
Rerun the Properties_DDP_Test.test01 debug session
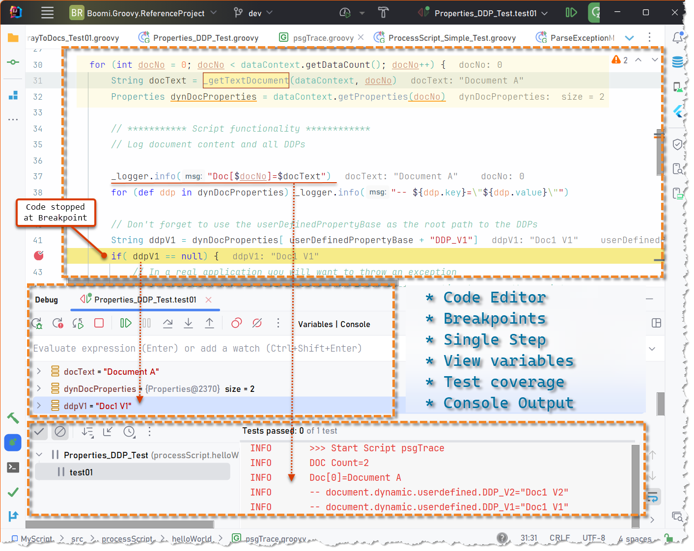pyautogui.click(x=37, y=323)
